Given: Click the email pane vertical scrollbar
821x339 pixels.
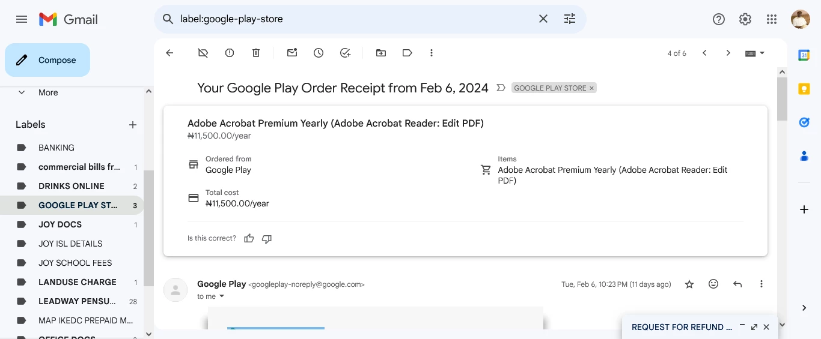Looking at the screenshot, I should click(782, 99).
